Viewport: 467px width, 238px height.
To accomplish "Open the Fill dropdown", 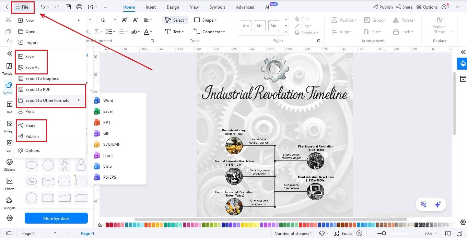I will pyautogui.click(x=302, y=19).
